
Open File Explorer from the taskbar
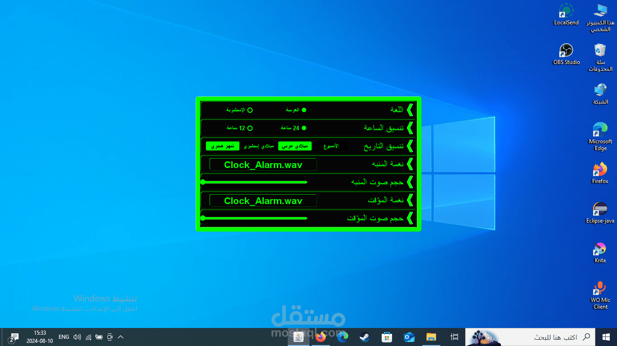pos(431,337)
